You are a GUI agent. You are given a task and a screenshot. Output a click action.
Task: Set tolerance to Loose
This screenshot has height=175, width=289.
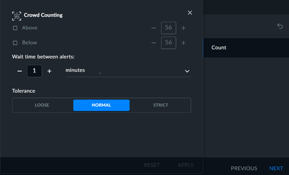(x=42, y=105)
